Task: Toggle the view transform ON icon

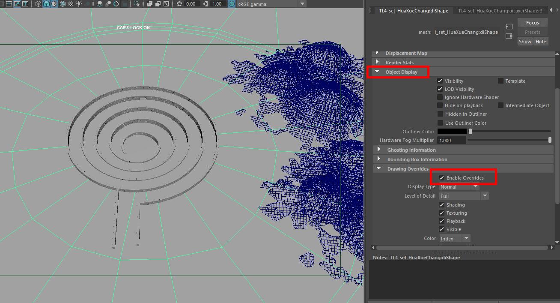Action: (x=231, y=4)
